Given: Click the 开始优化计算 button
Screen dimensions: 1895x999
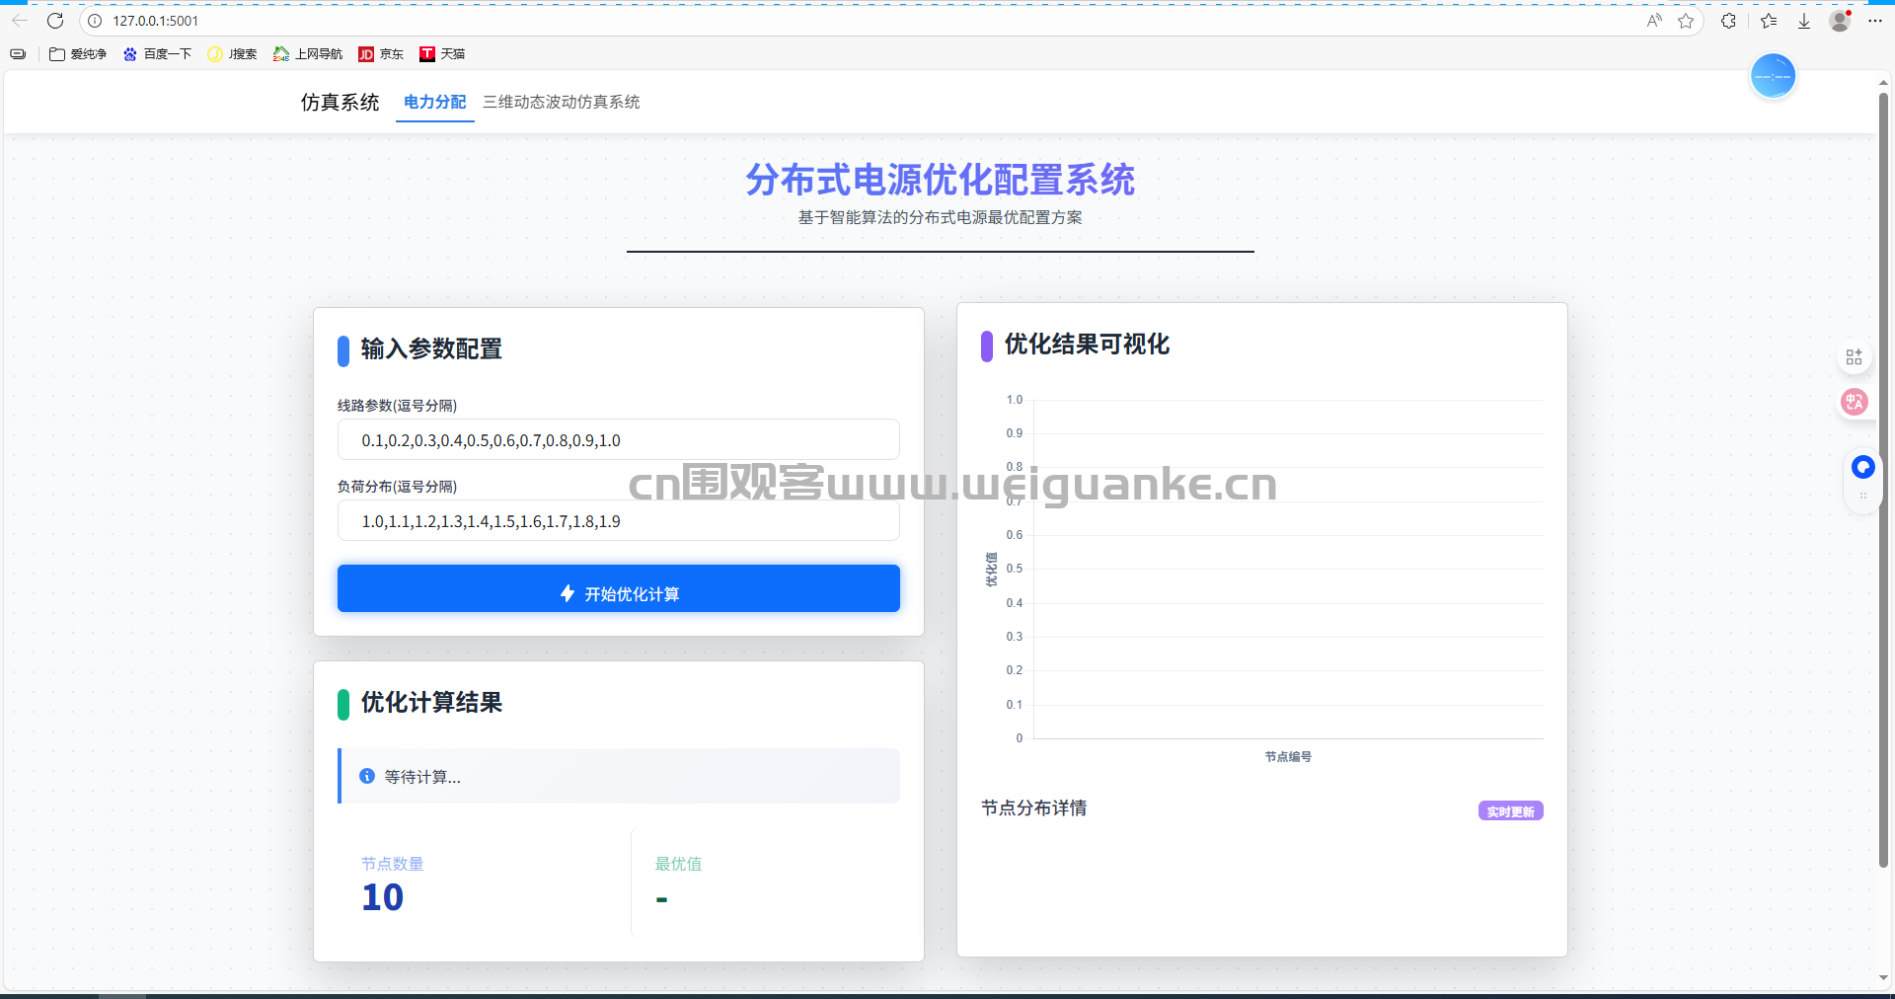Looking at the screenshot, I should pyautogui.click(x=618, y=588).
